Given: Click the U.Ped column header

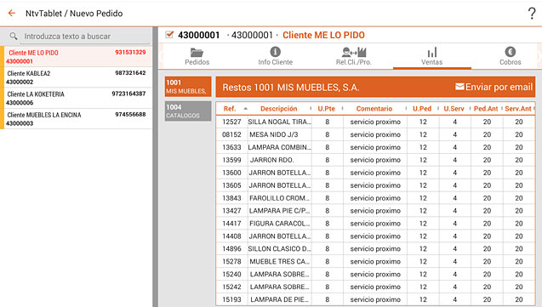Looking at the screenshot, I should tap(422, 109).
